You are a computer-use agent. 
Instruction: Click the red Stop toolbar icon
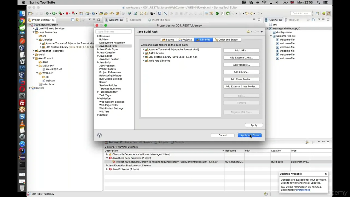[67, 13]
